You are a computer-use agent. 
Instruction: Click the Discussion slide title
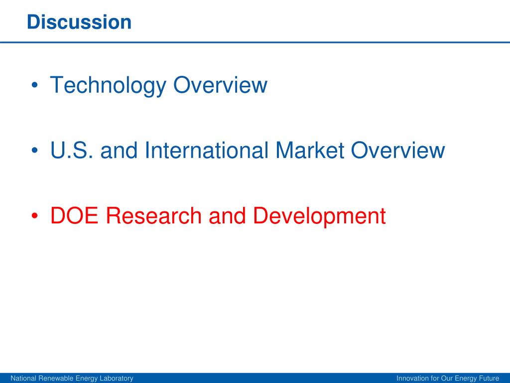(79, 22)
